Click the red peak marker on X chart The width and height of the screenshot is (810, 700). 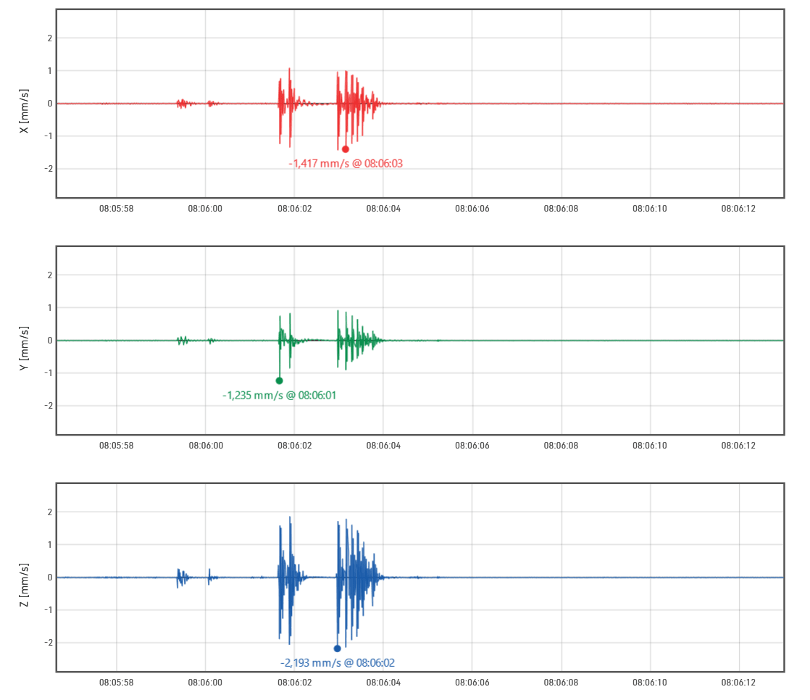pyautogui.click(x=346, y=149)
